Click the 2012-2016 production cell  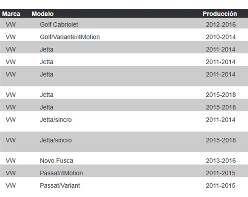[x=221, y=25]
